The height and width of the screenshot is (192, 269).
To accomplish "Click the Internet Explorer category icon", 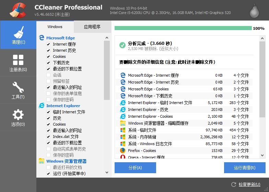I will click(42, 105).
